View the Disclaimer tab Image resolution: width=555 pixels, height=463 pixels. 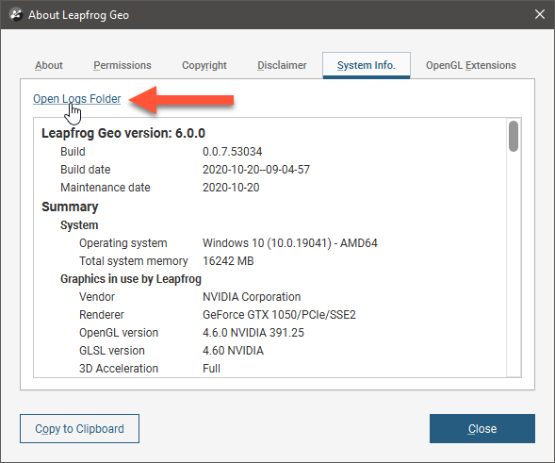(282, 65)
